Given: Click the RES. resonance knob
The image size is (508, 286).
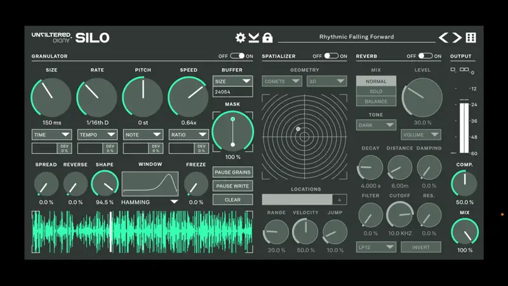Looking at the screenshot, I should pos(429,215).
